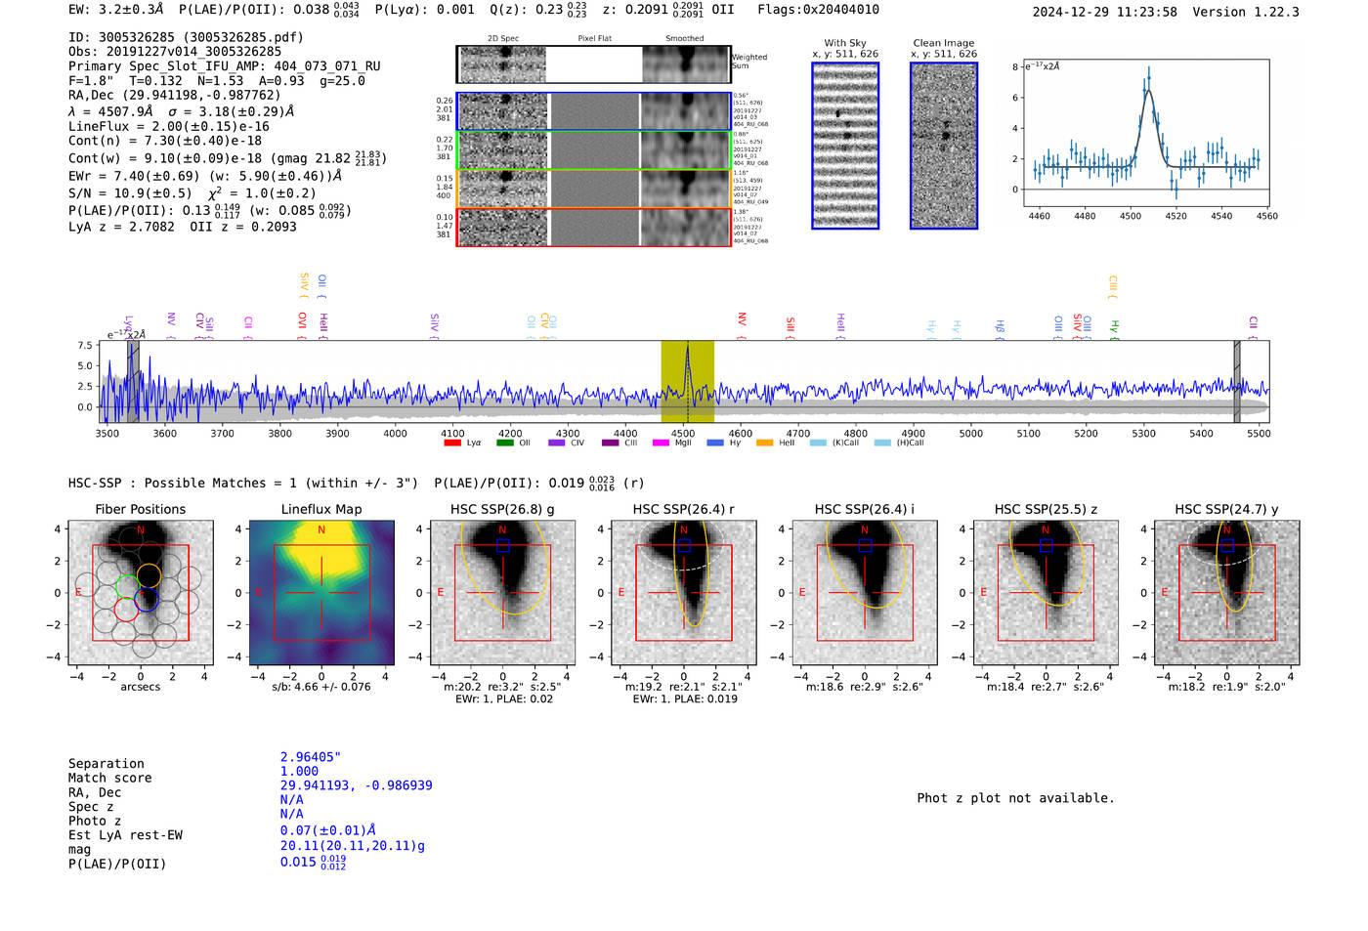Click the RA,Dec (29.941198,-0.987762) text
The height and width of the screenshot is (931, 1368).
point(175,95)
